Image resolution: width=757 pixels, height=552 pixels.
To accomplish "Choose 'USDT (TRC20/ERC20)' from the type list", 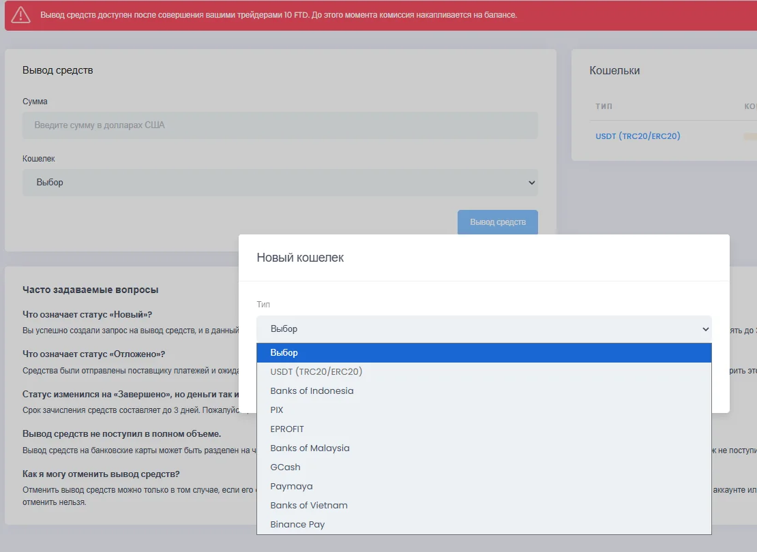I will (x=484, y=371).
